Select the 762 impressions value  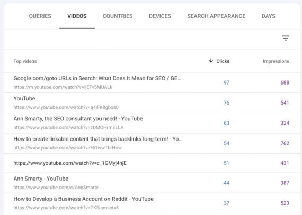285,143
